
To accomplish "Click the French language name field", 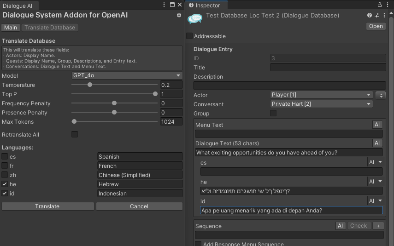I will coord(140,166).
